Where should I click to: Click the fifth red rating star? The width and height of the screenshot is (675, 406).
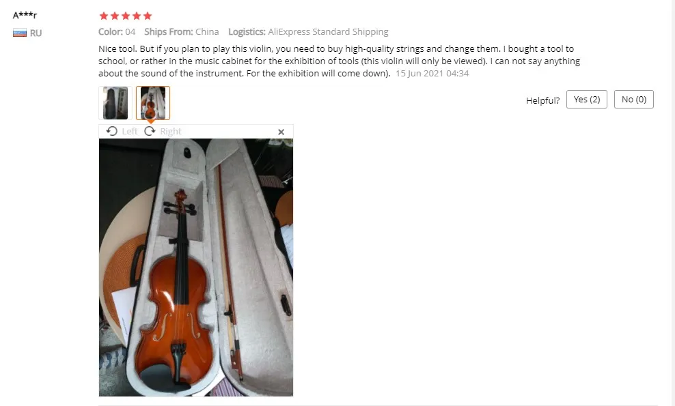pyautogui.click(x=148, y=16)
